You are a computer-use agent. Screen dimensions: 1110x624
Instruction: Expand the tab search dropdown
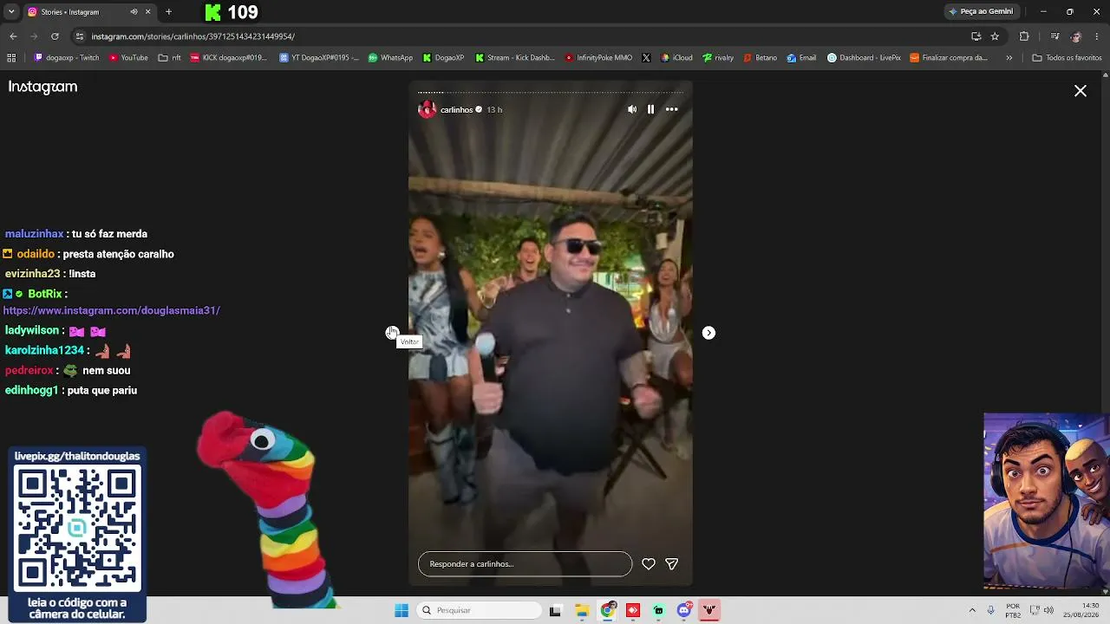(11, 12)
